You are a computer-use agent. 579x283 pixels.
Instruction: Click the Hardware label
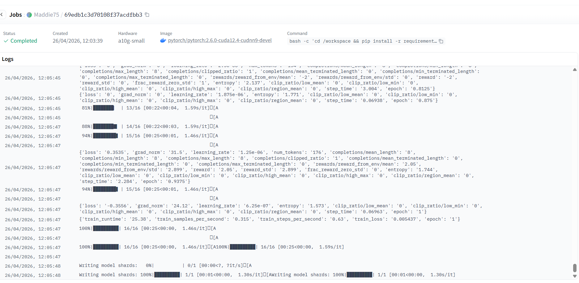pyautogui.click(x=128, y=33)
